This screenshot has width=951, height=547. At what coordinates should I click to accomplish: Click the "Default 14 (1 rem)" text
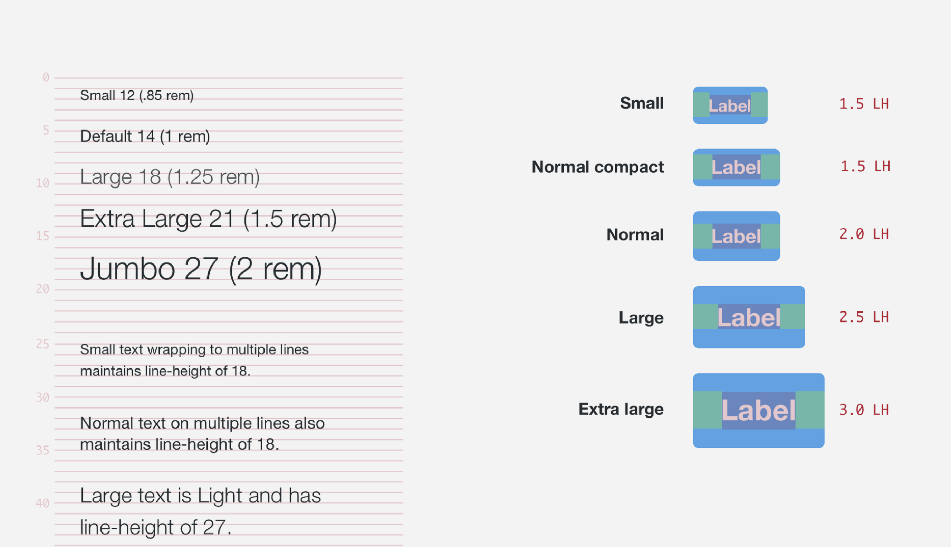click(x=145, y=136)
